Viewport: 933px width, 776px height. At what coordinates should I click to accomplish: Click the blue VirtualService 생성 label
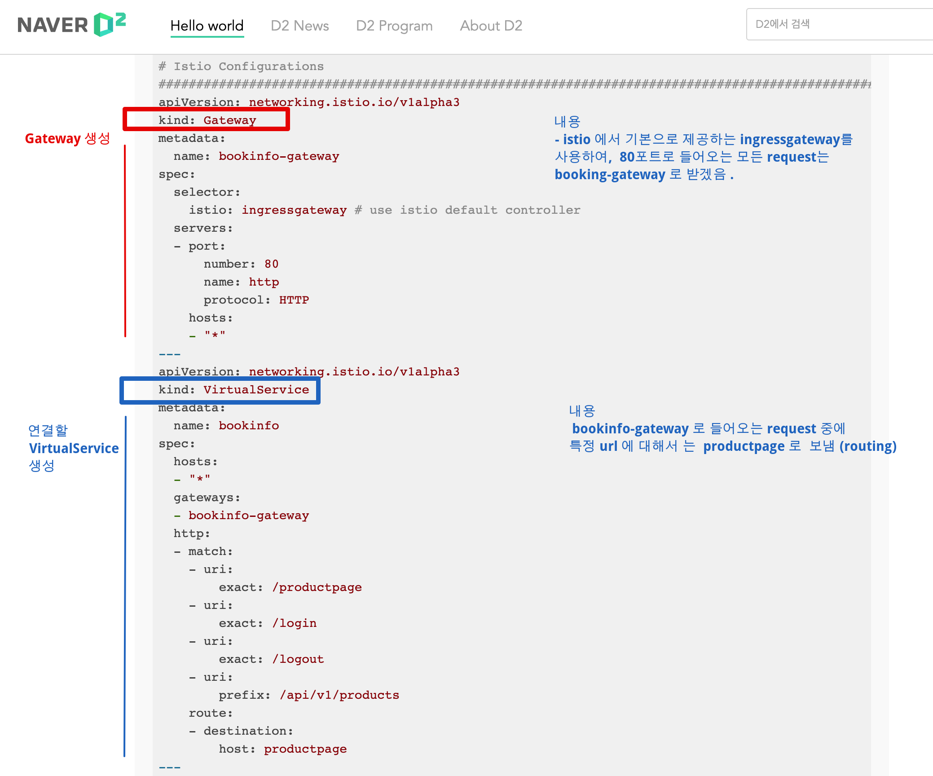pyautogui.click(x=73, y=448)
